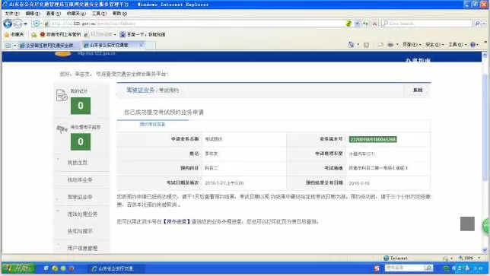Viewport: 490px width, 276px height.
Task: Stop loading with the X icon
Action: [374, 24]
